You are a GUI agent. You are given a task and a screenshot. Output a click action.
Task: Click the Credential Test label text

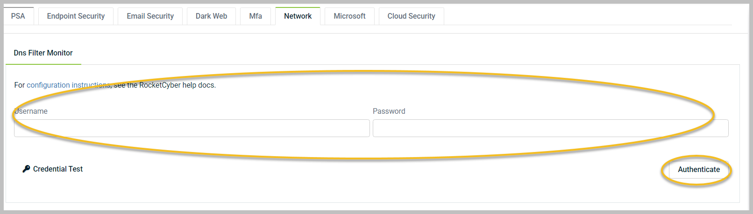click(x=58, y=169)
